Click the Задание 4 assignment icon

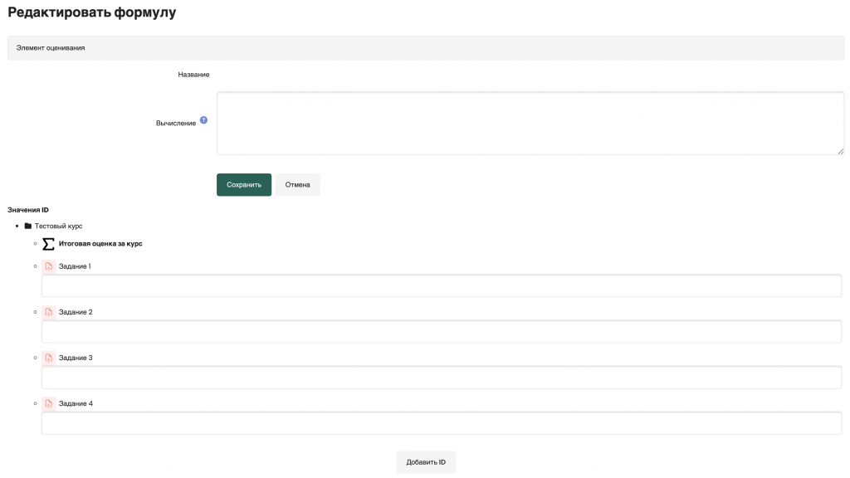pyautogui.click(x=49, y=403)
